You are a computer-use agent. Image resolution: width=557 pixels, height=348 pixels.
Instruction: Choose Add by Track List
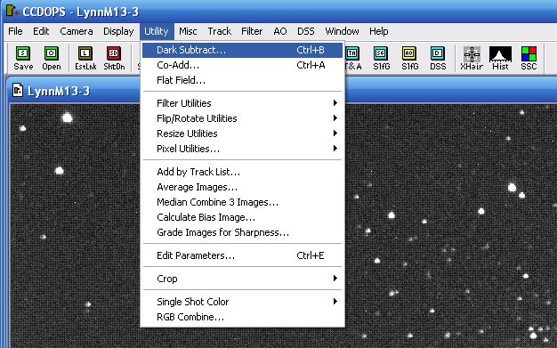tap(243, 172)
